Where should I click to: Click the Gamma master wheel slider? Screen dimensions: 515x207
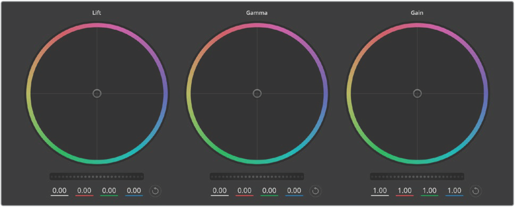(257, 177)
